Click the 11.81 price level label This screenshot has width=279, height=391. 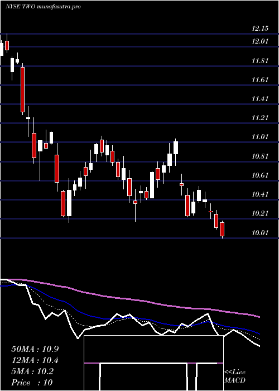[260, 60]
